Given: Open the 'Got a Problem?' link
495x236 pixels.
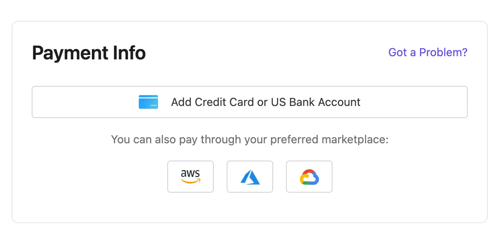Looking at the screenshot, I should (428, 52).
